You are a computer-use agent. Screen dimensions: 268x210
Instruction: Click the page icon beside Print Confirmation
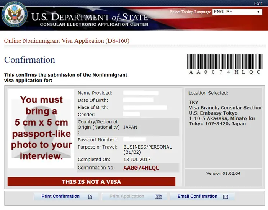90,197
